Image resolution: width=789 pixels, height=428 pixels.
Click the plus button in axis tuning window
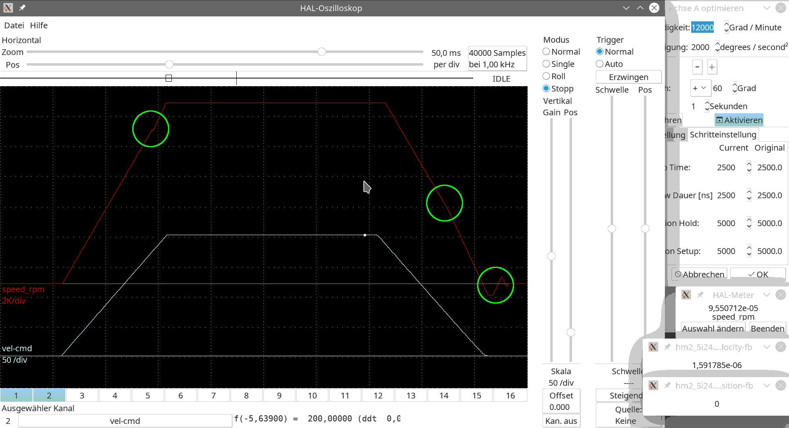click(x=712, y=67)
